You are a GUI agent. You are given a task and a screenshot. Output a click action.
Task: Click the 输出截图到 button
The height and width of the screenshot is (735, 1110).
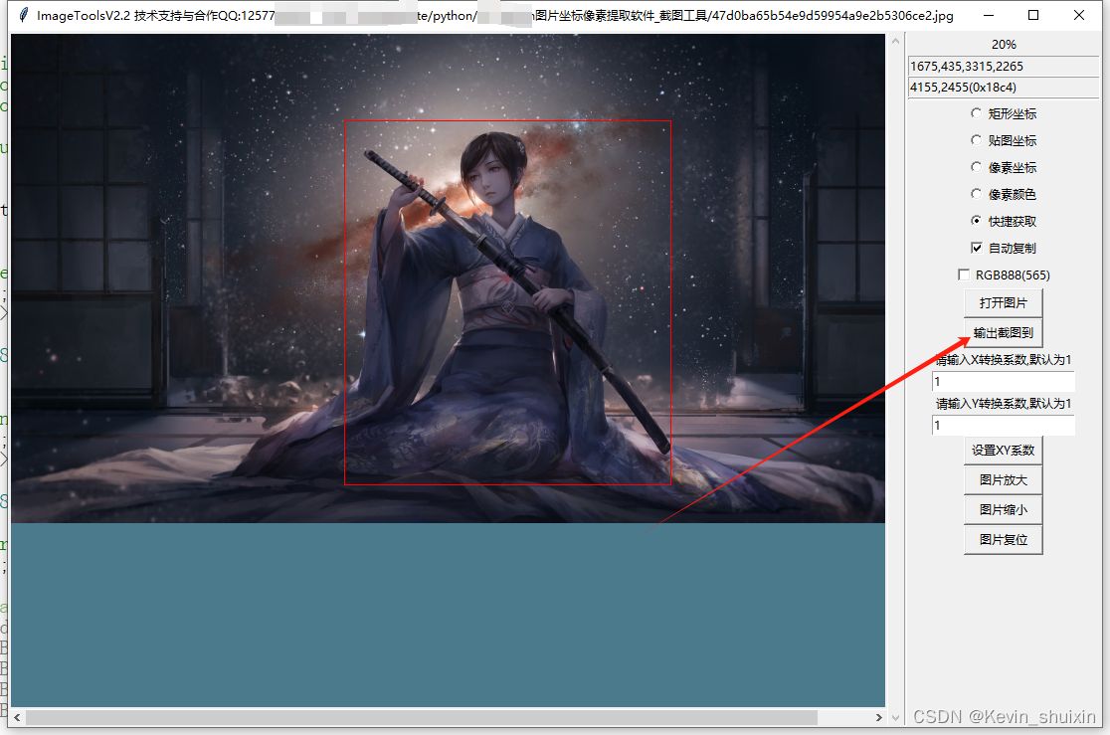1004,333
